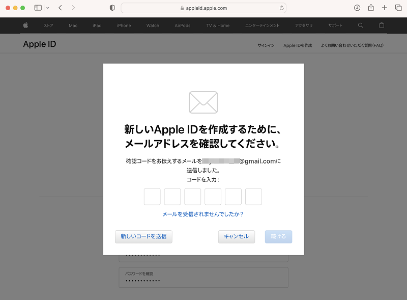407x300 pixels.
Task: Click the red close window button
Action: (x=8, y=8)
